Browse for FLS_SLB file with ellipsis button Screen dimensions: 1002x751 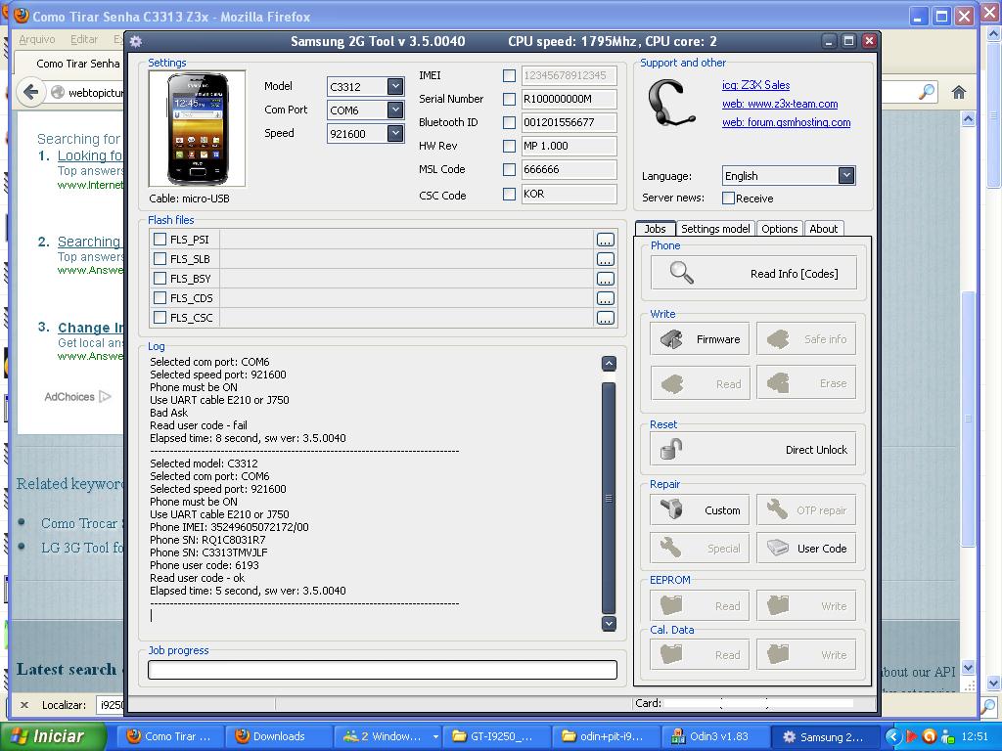point(605,259)
